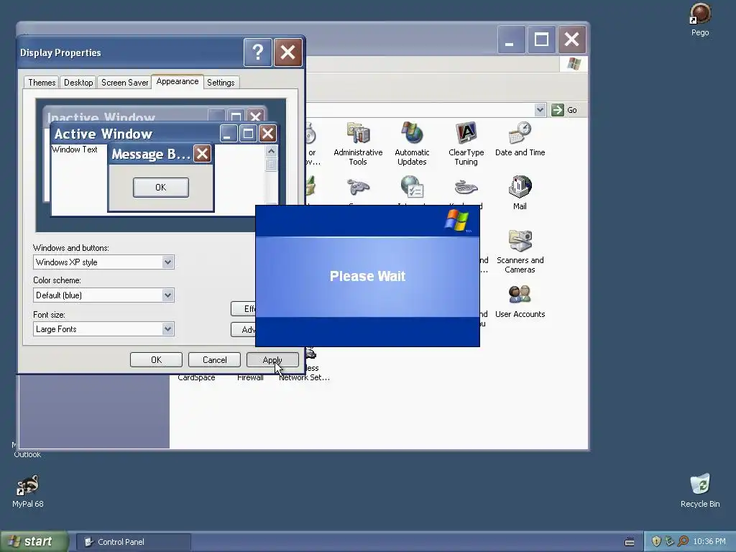This screenshot has width=736, height=552.
Task: Open Automatic Updates applet
Action: point(412,143)
